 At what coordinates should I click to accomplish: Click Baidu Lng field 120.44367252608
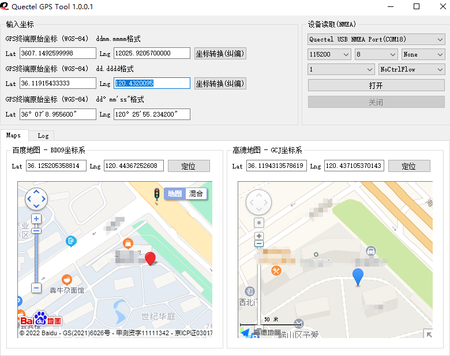[x=134, y=166]
